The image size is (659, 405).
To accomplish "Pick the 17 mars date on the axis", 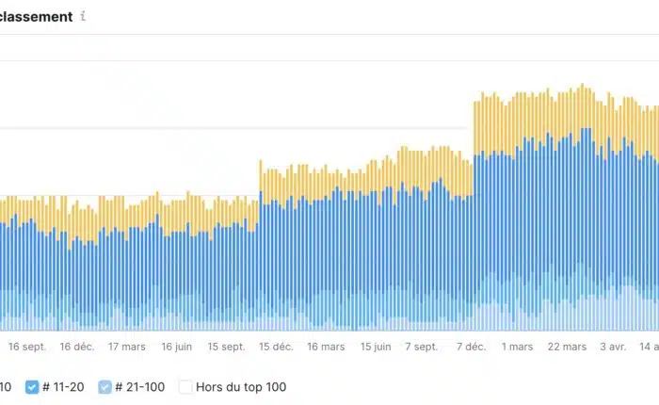I will [127, 347].
